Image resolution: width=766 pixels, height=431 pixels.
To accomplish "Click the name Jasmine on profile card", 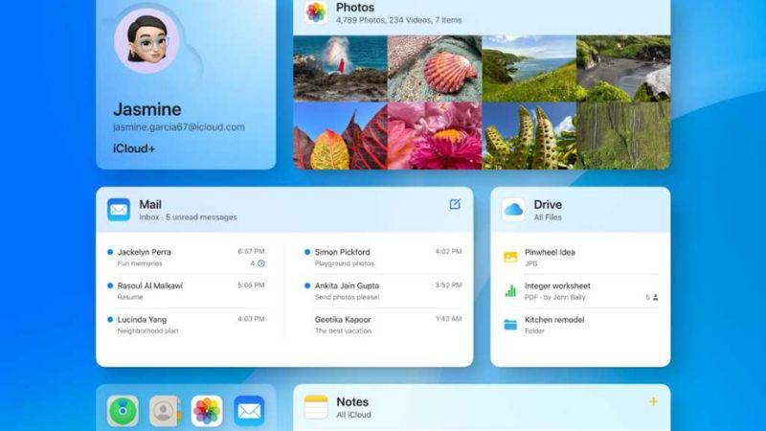I will click(x=147, y=109).
